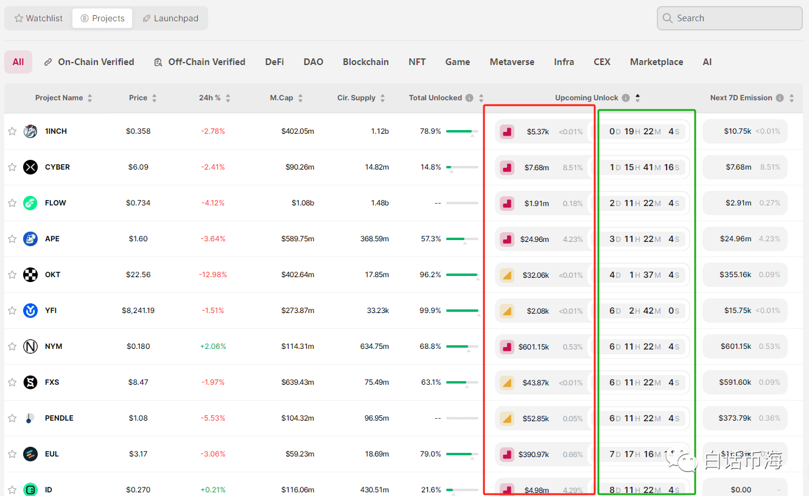Switch to the Launchpad tab
Screen dimensions: 809x496
pyautogui.click(x=170, y=18)
